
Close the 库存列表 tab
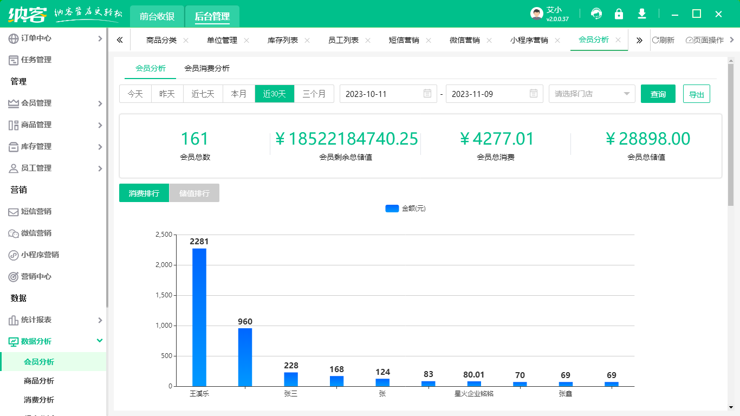(x=307, y=40)
